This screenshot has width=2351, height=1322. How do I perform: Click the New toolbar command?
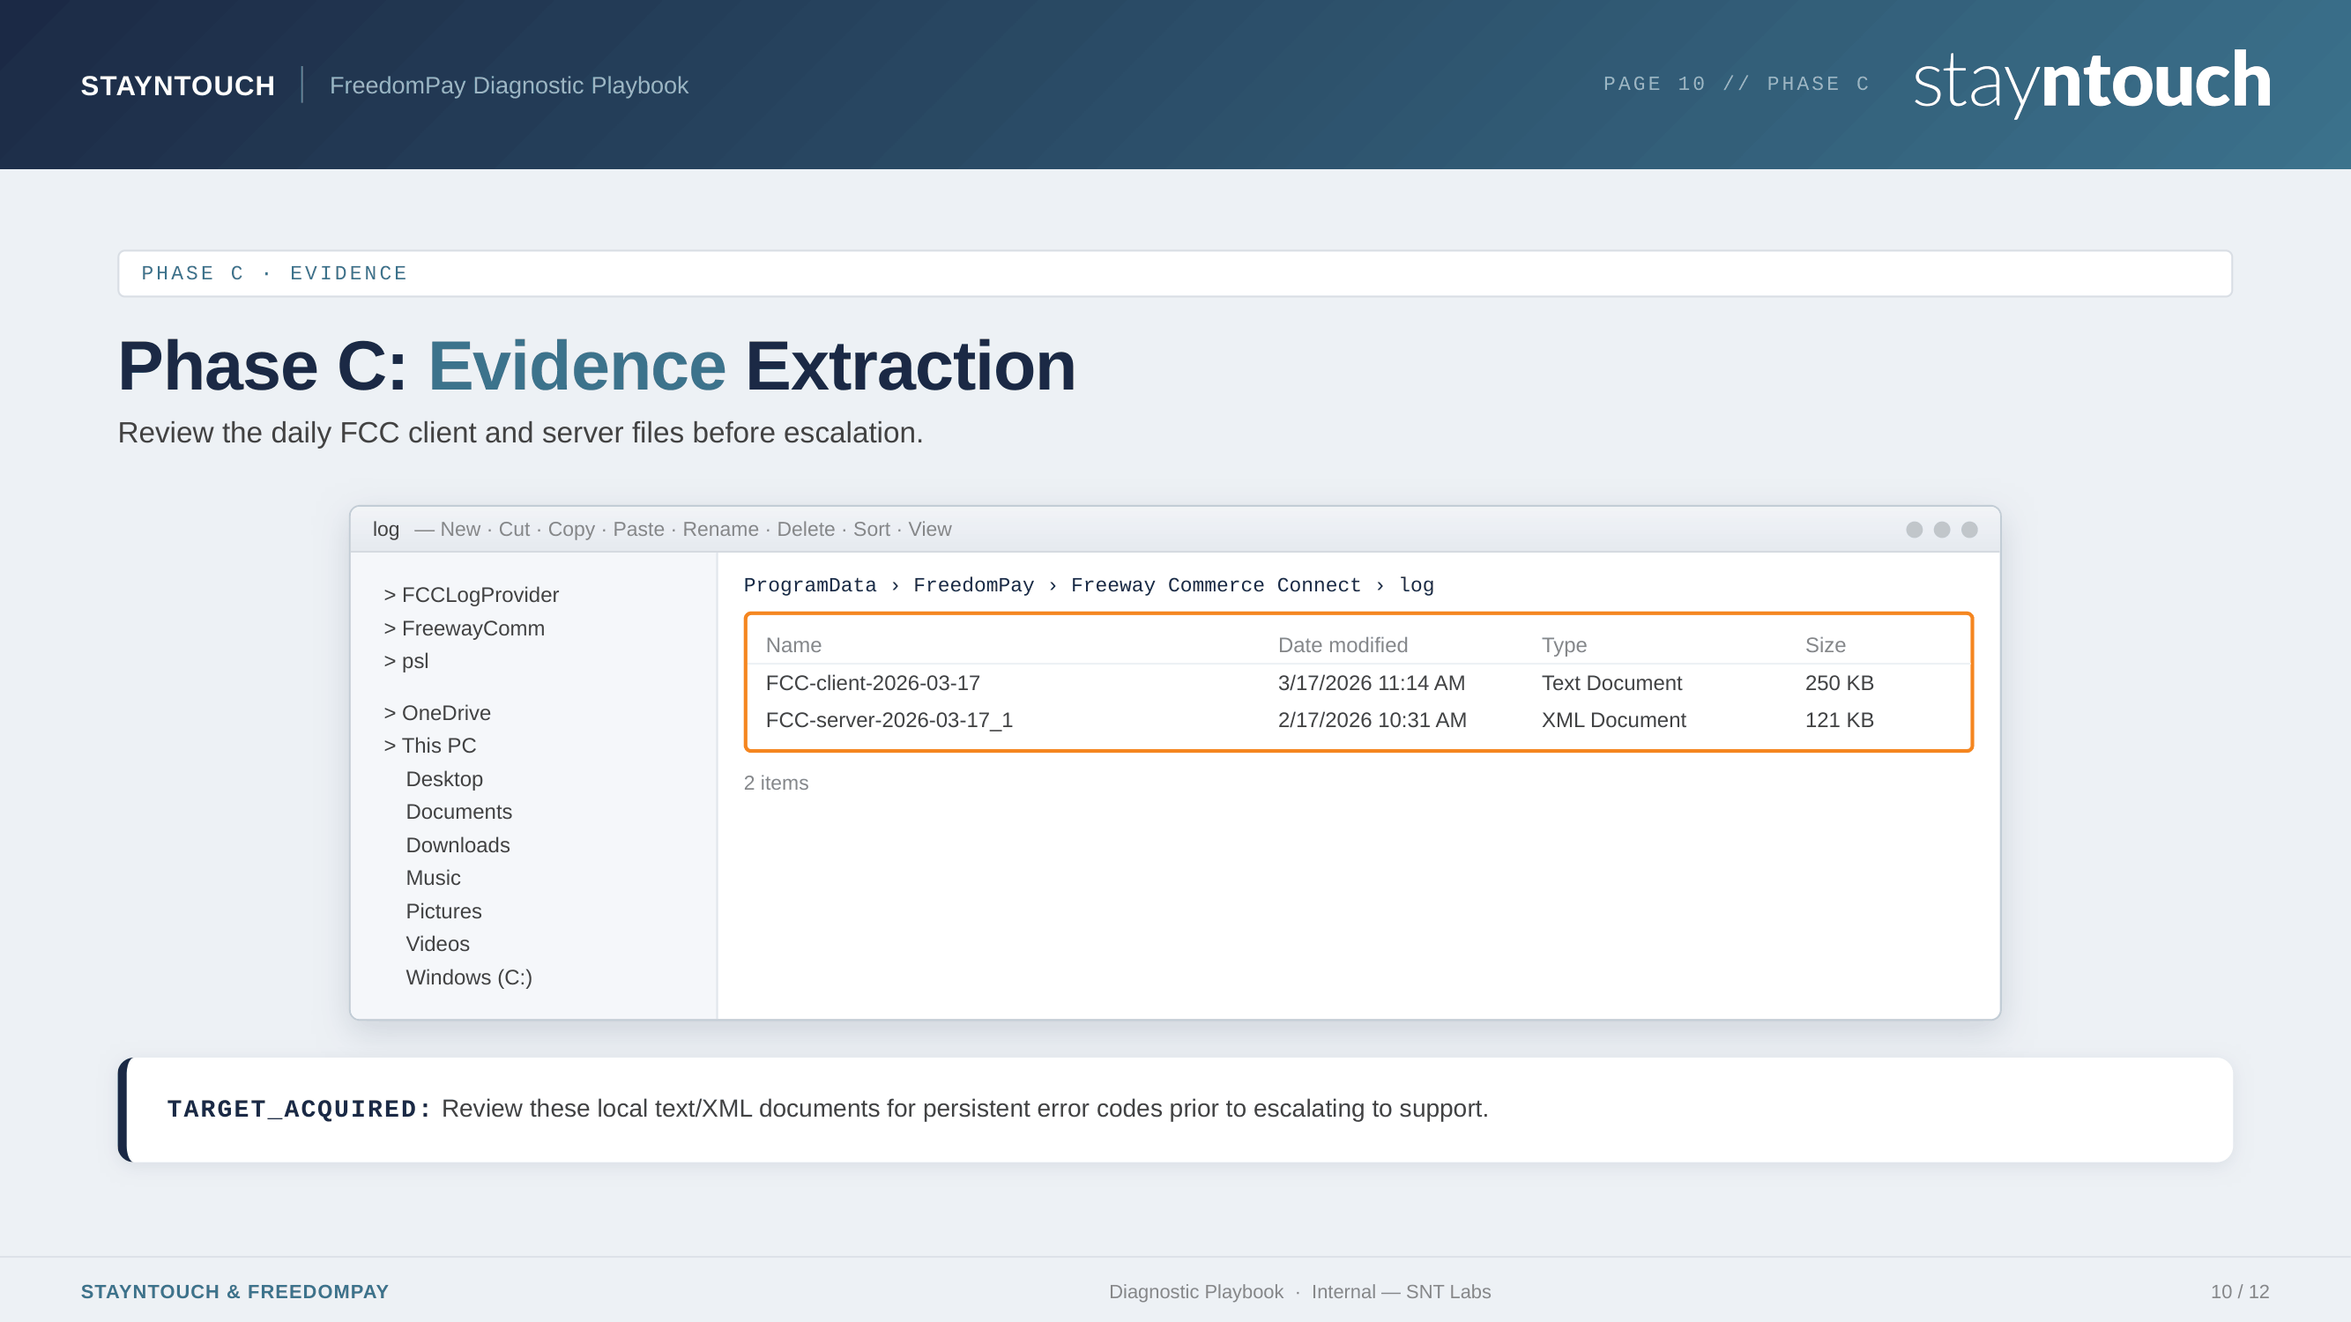click(459, 530)
